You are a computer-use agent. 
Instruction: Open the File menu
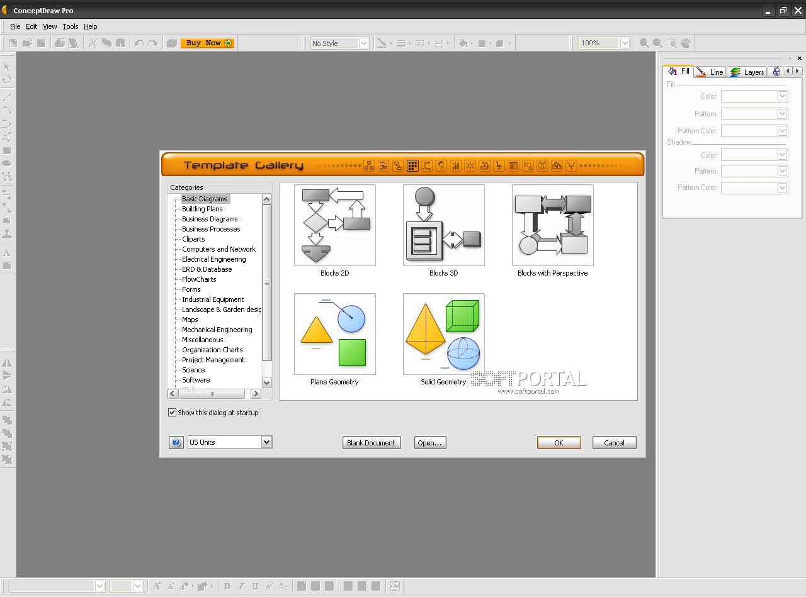(x=15, y=26)
